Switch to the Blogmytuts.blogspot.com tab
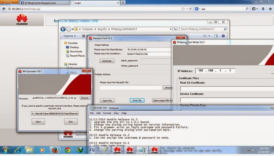This screenshot has width=274, height=156. click(45, 3)
